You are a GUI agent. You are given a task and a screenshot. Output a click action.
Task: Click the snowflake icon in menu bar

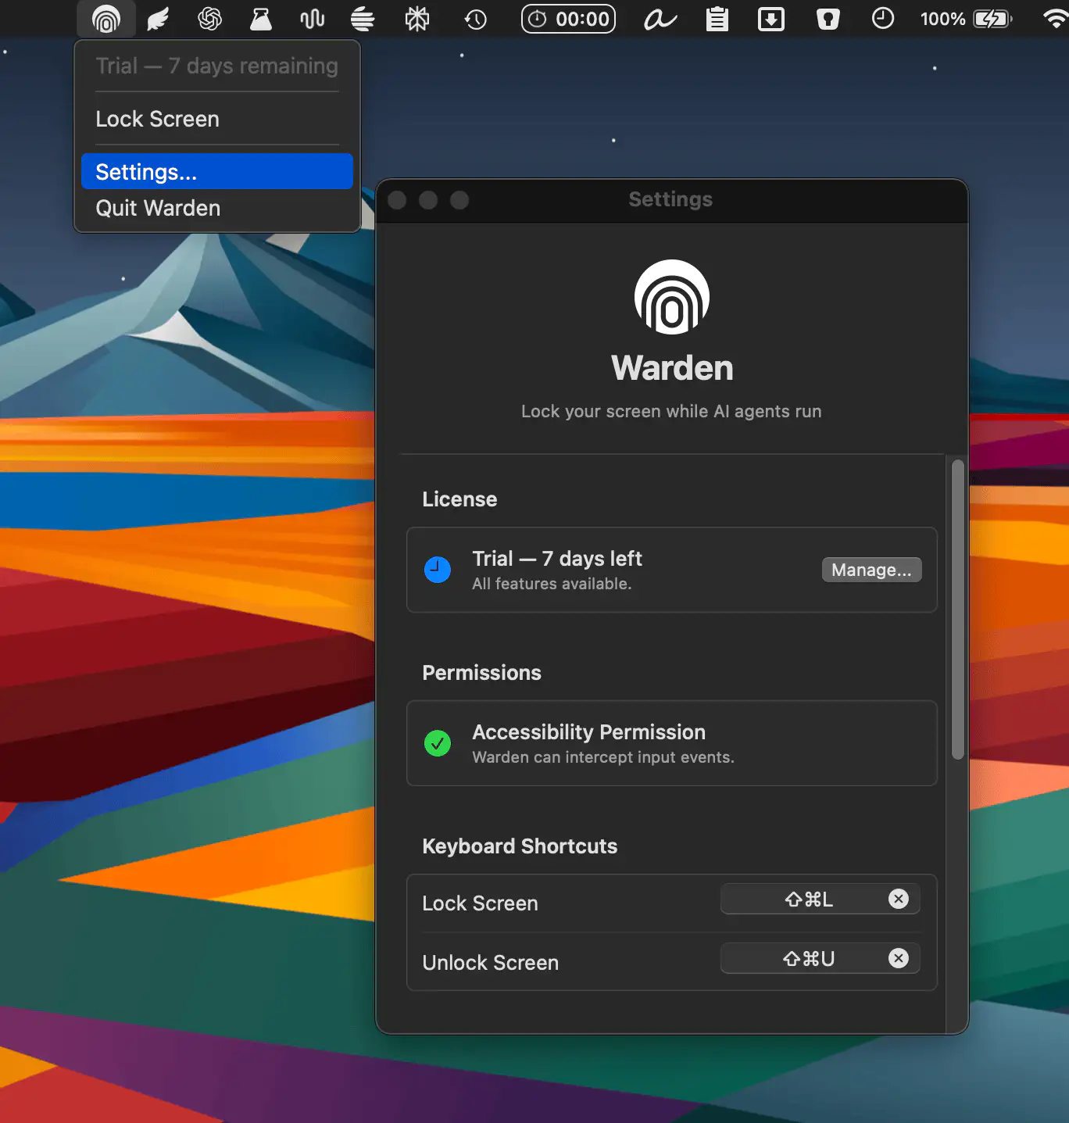pyautogui.click(x=417, y=19)
